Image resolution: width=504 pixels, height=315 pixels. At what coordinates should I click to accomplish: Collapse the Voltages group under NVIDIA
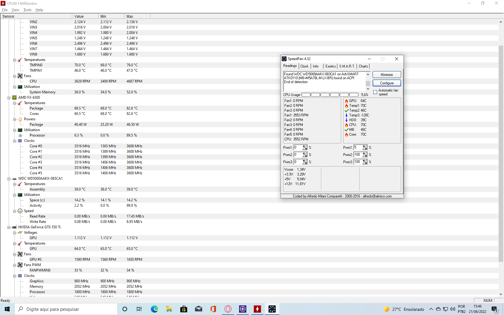tap(14, 232)
